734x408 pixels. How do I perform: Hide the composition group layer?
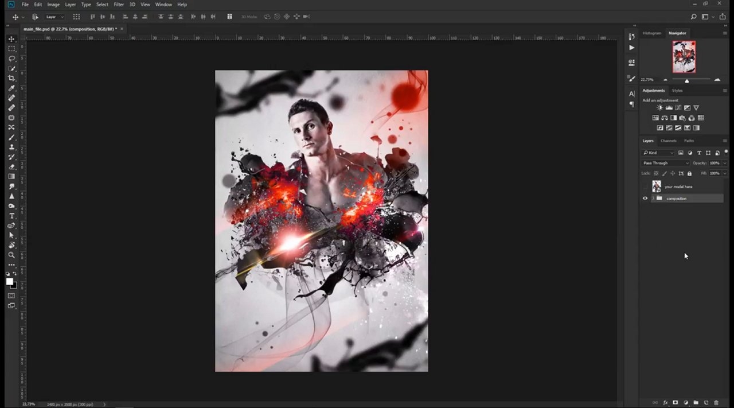(x=645, y=199)
